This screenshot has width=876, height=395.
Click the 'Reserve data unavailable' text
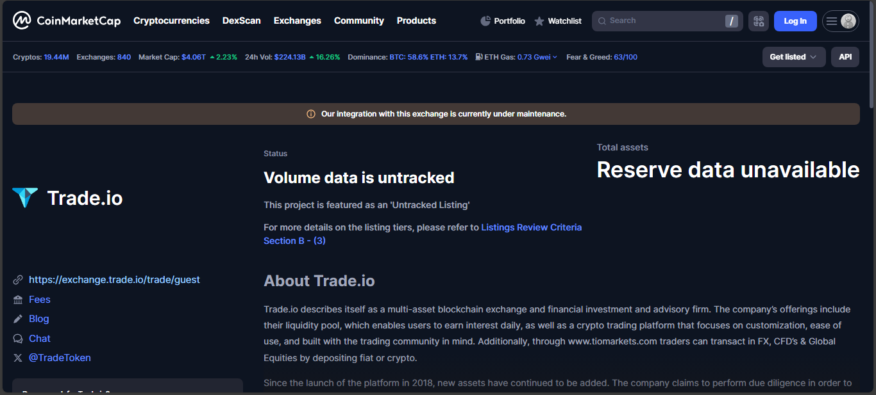(729, 170)
